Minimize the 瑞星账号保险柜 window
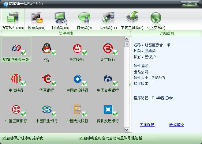202x144 pixels. pos(184,4)
